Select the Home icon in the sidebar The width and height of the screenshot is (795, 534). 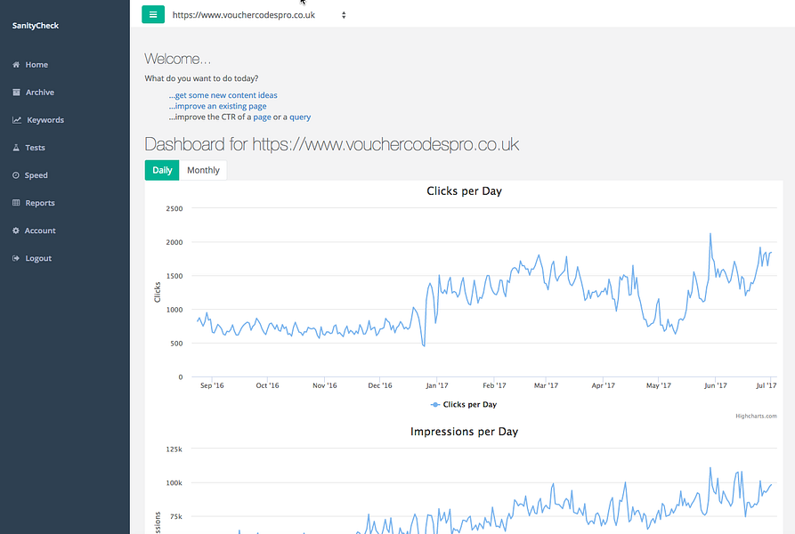(x=15, y=64)
